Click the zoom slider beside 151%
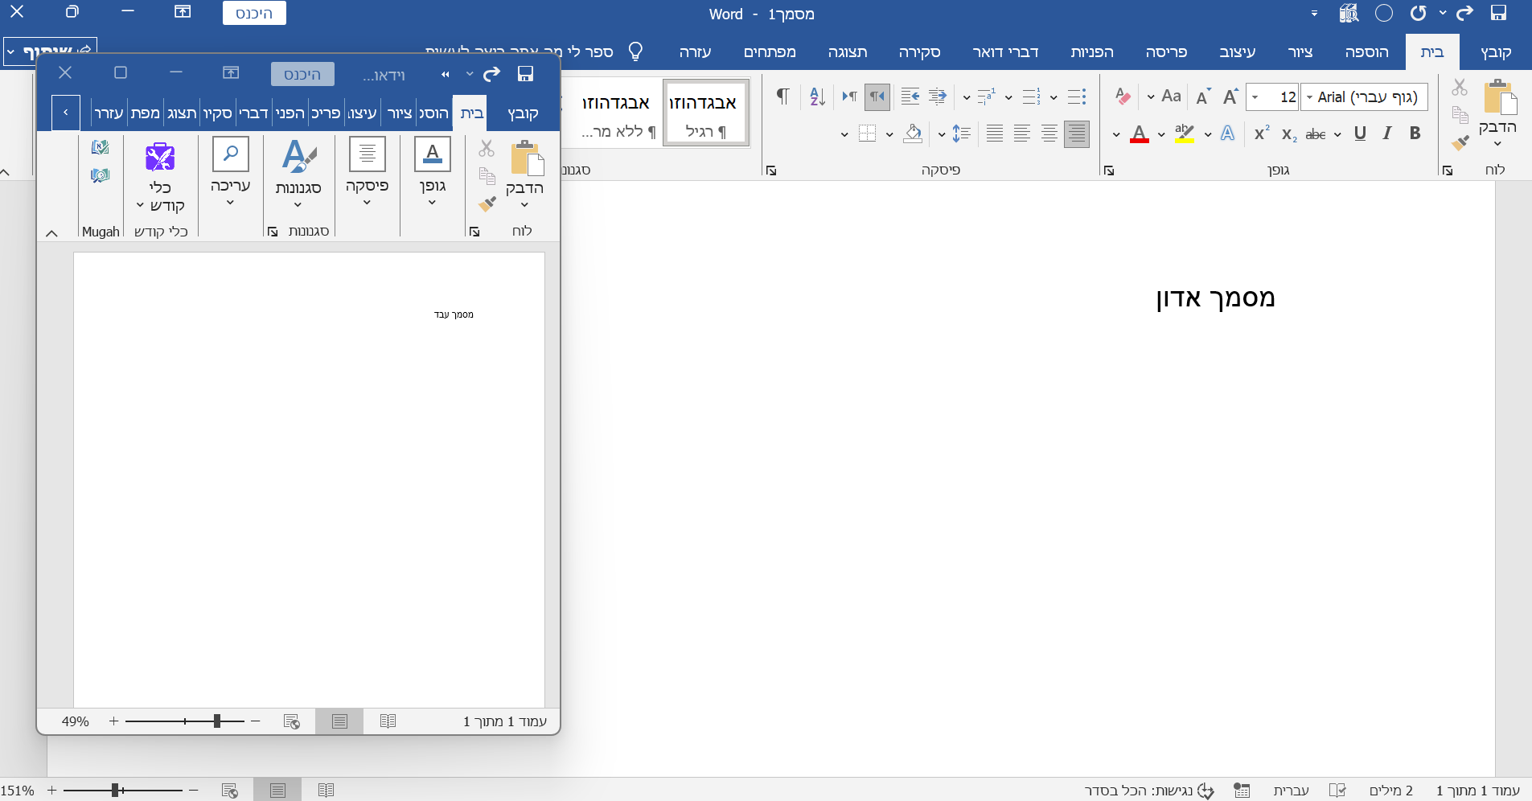Image resolution: width=1532 pixels, height=801 pixels. click(x=117, y=791)
